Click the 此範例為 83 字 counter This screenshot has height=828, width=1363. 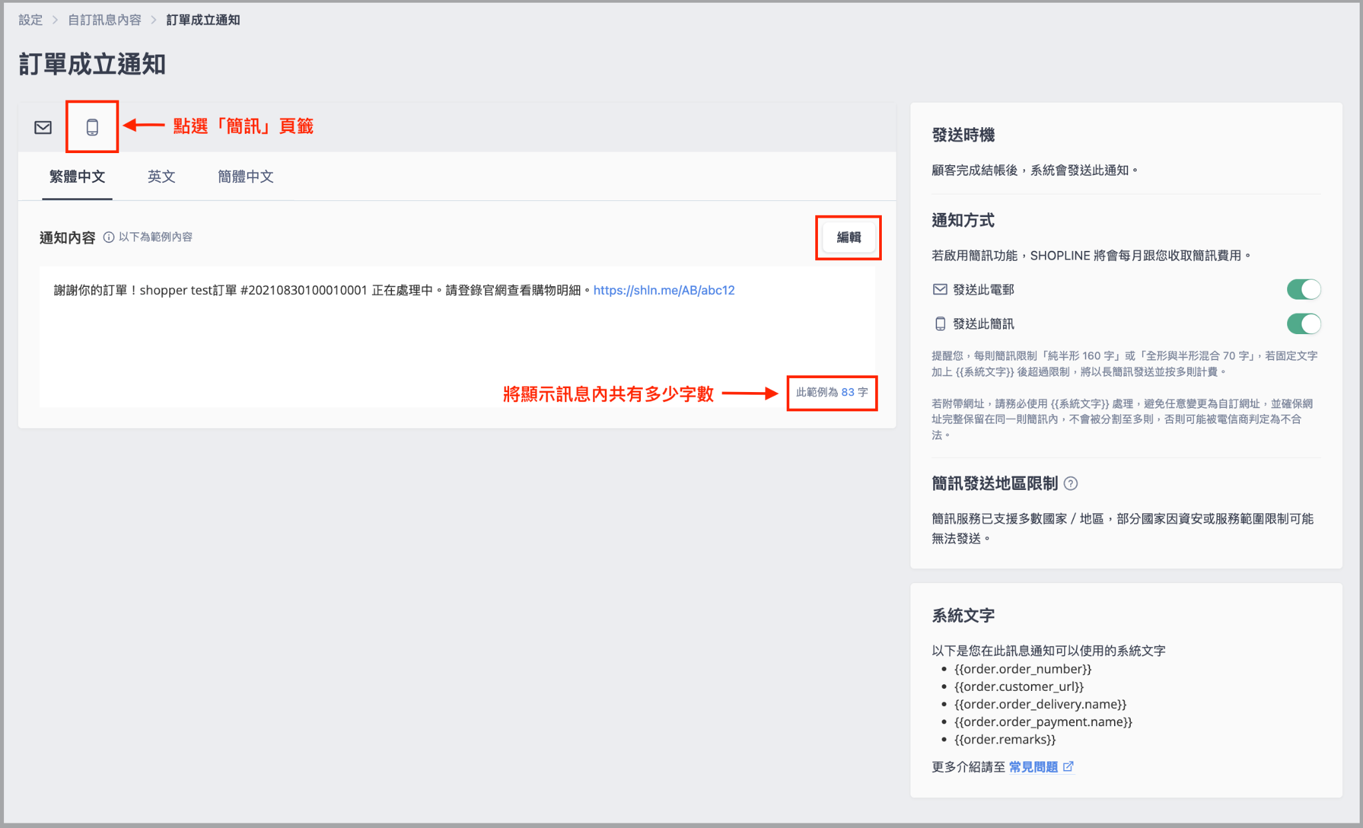pos(832,393)
